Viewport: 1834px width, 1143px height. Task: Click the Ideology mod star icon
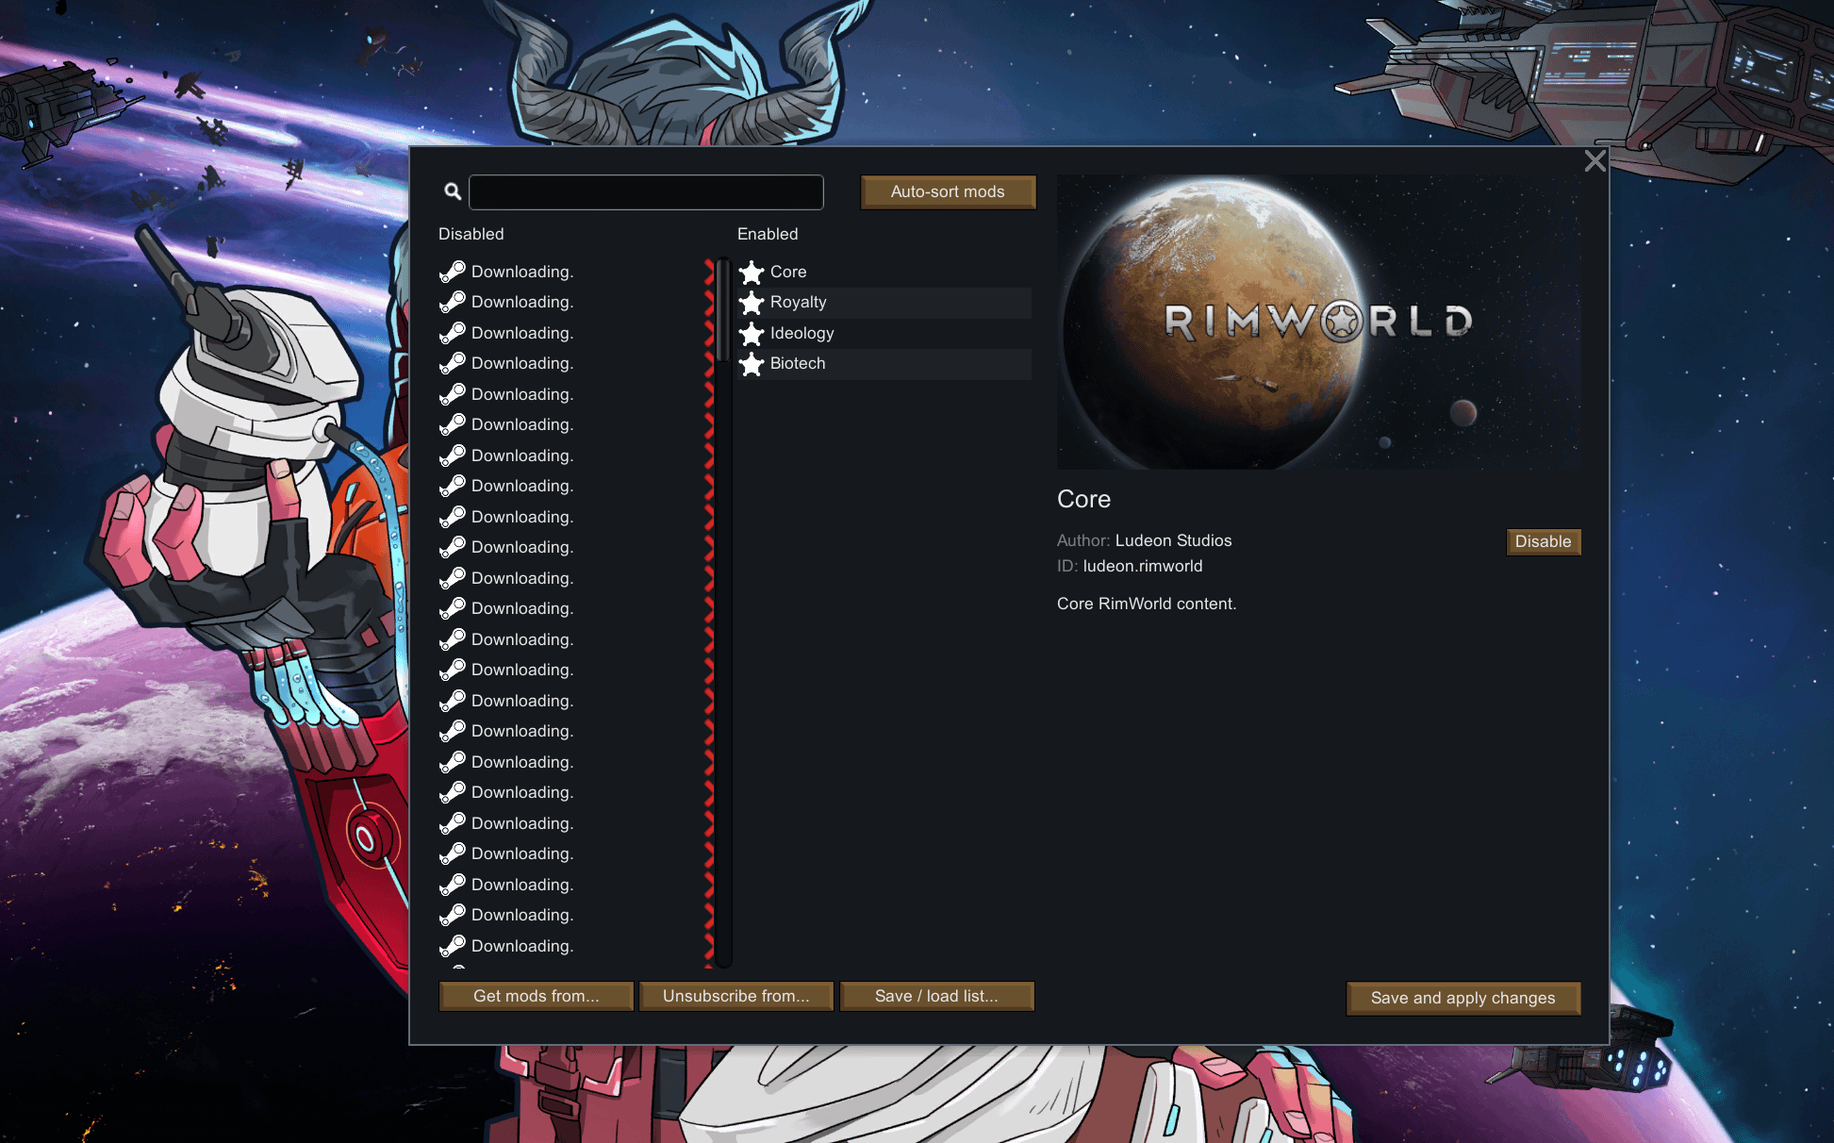pyautogui.click(x=751, y=333)
